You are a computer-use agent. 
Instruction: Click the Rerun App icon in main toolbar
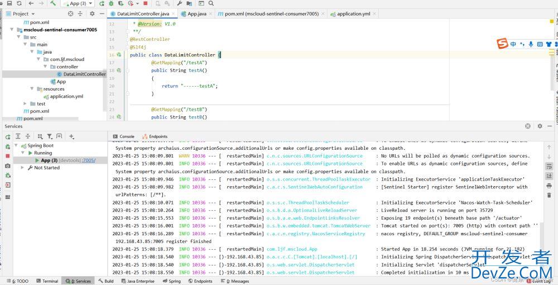pyautogui.click(x=102, y=3)
